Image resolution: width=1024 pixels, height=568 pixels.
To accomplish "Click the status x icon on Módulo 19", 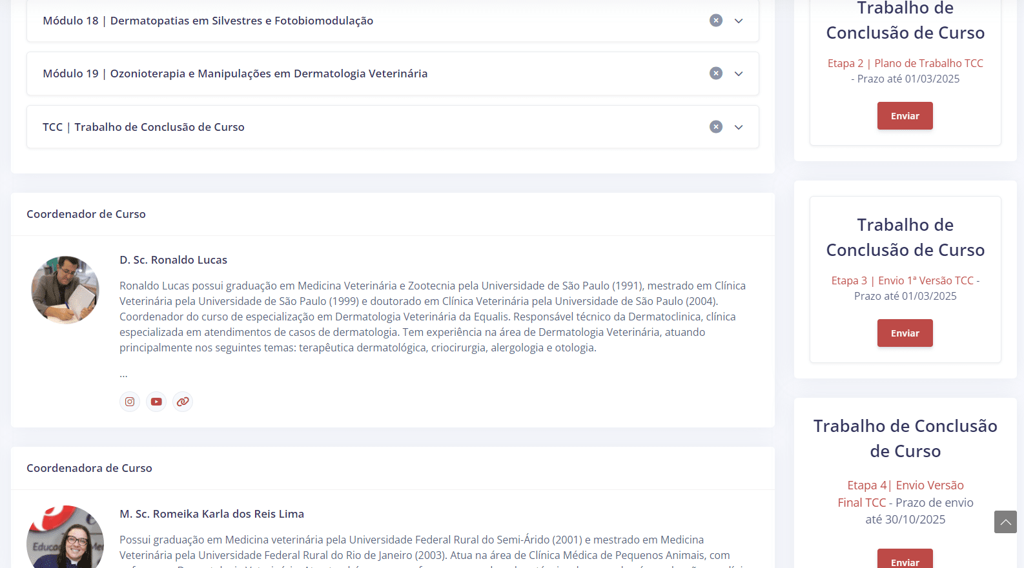I will coord(715,73).
